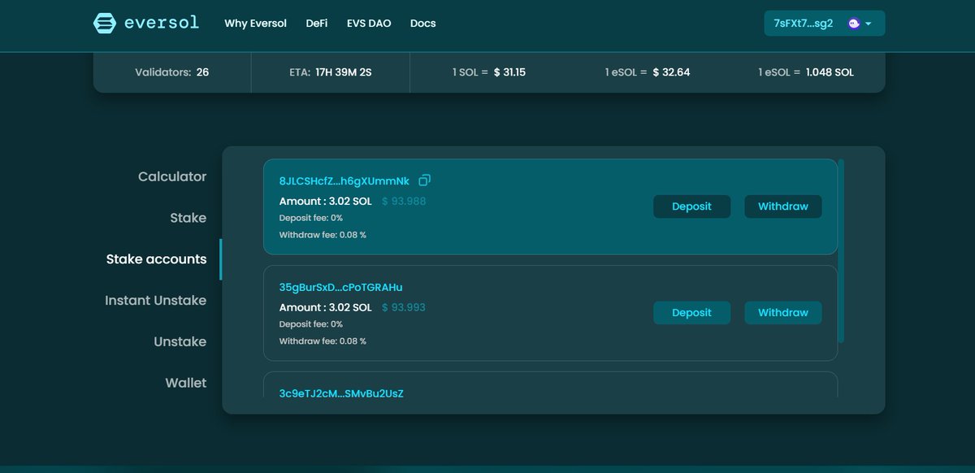
Task: Open the Docs menu item
Action: (423, 24)
